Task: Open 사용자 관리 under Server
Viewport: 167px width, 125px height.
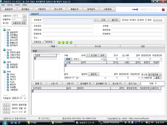Action: 15,55
